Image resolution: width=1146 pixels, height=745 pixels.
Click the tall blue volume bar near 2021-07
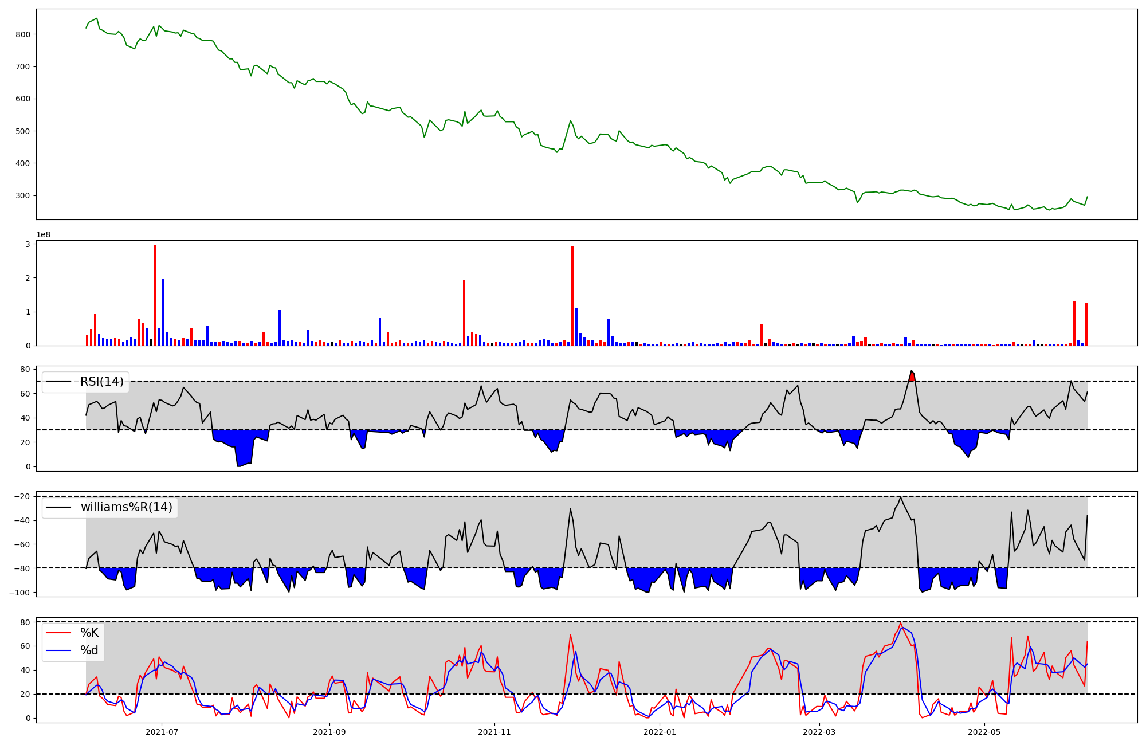click(x=163, y=312)
